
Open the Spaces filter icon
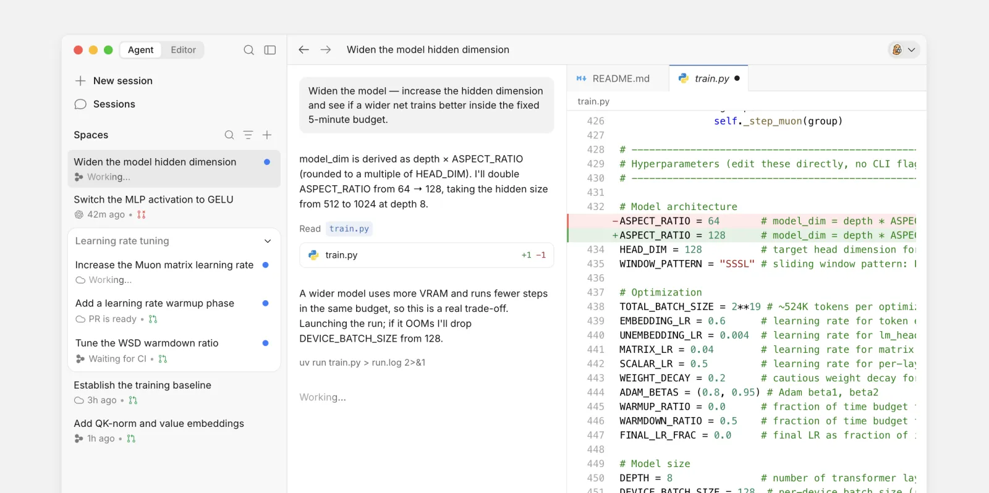248,135
